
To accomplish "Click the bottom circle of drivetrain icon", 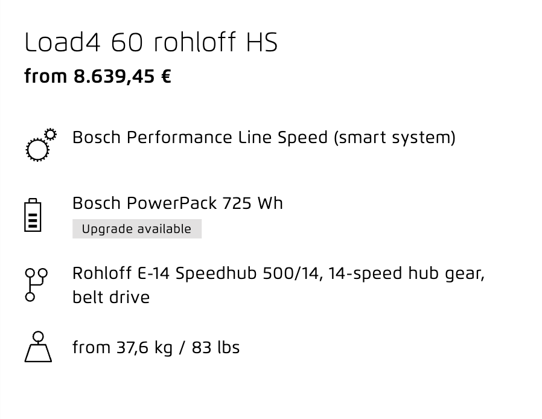I will pos(30,296).
